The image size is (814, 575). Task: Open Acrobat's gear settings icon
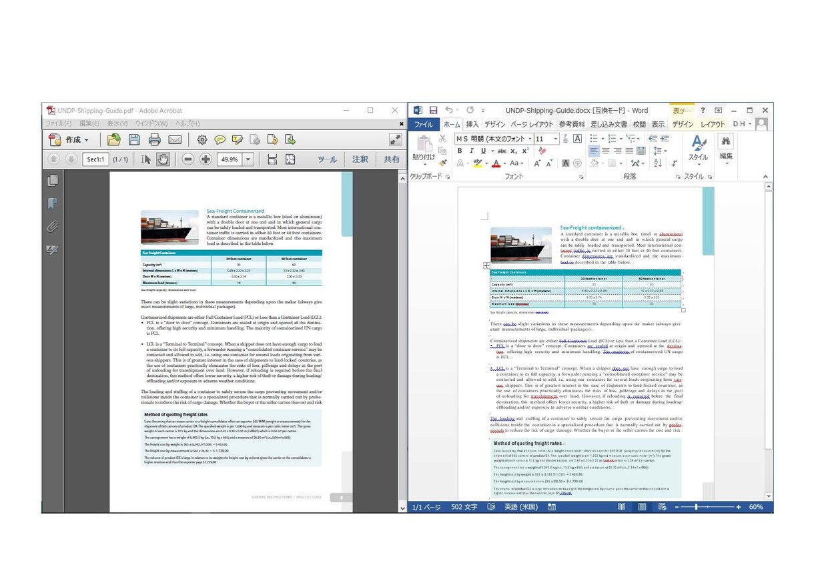(x=202, y=139)
